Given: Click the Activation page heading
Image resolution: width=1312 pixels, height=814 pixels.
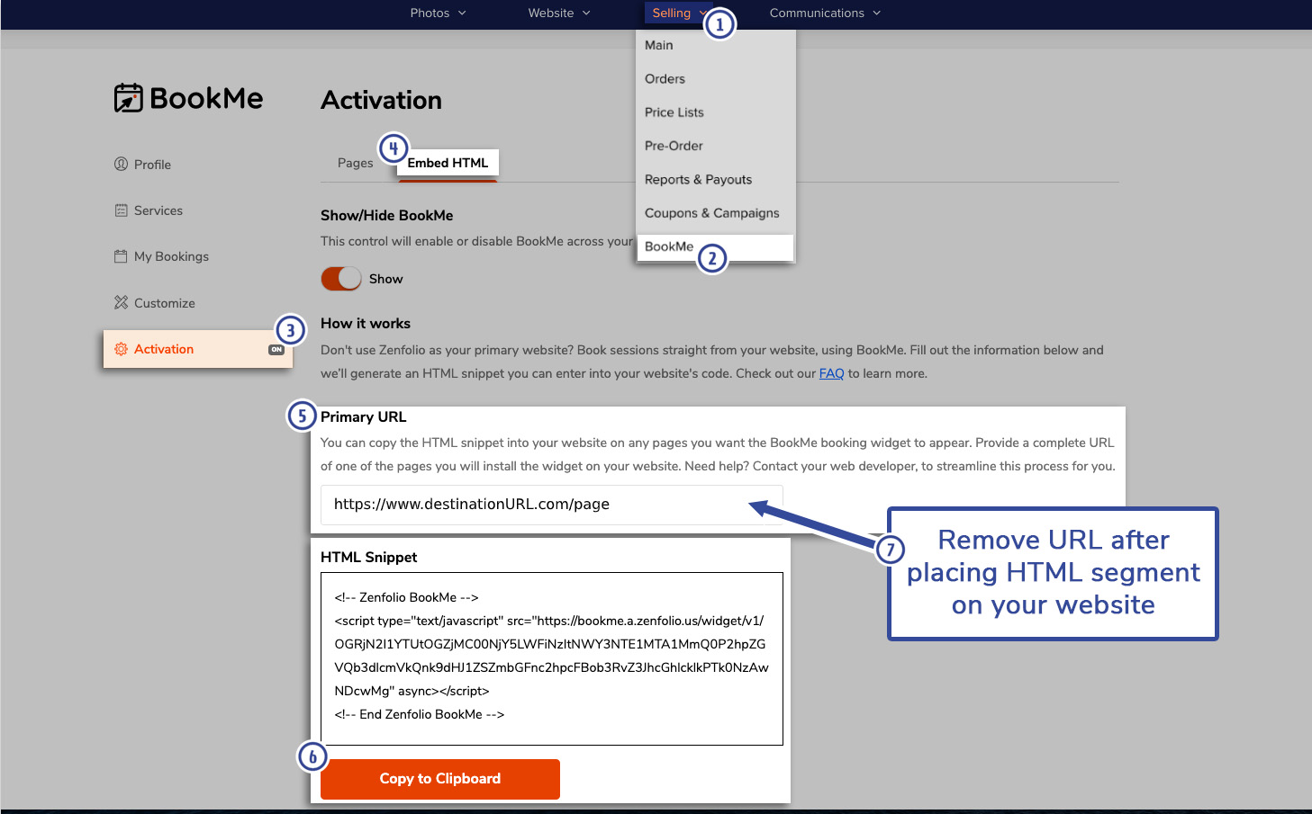Looking at the screenshot, I should point(382,100).
